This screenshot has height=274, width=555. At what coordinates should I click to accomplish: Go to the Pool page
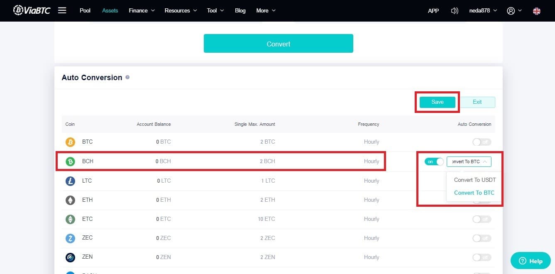[x=85, y=10]
